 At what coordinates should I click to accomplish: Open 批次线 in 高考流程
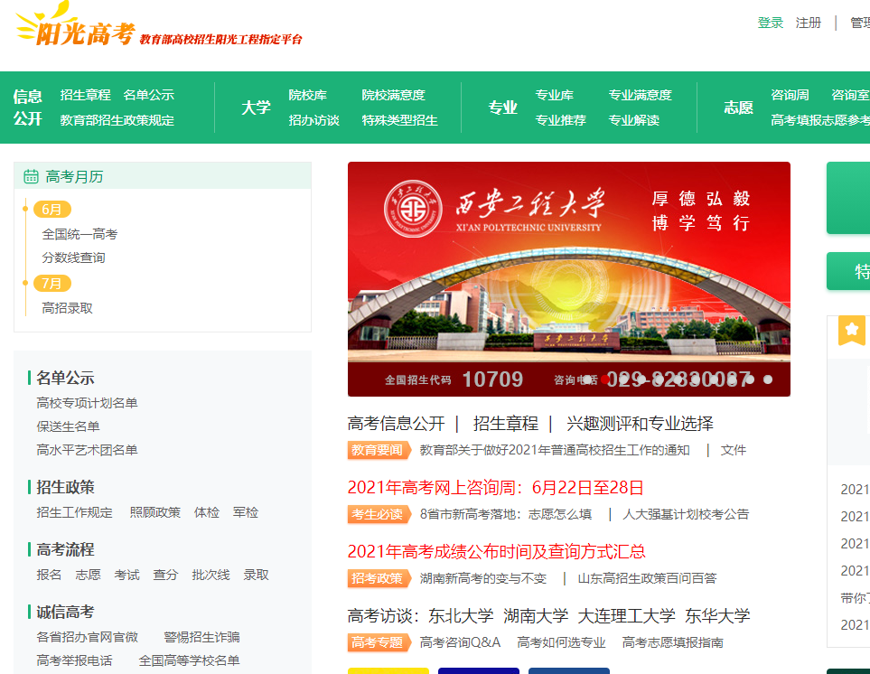210,575
